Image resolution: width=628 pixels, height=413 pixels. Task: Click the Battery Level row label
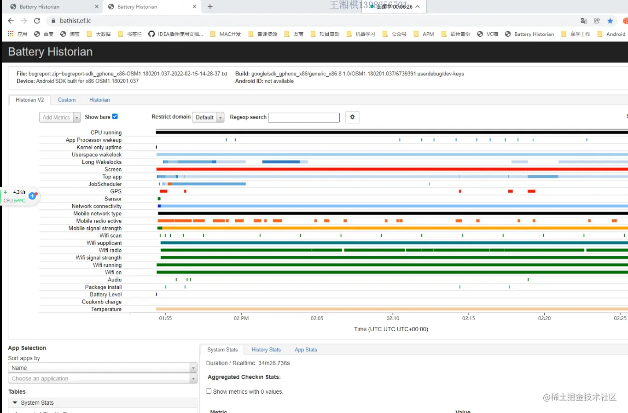point(106,294)
